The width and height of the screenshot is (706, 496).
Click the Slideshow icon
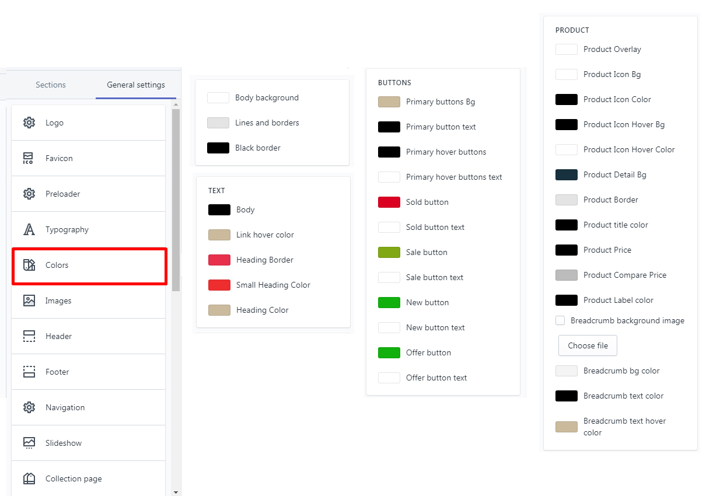tap(29, 443)
